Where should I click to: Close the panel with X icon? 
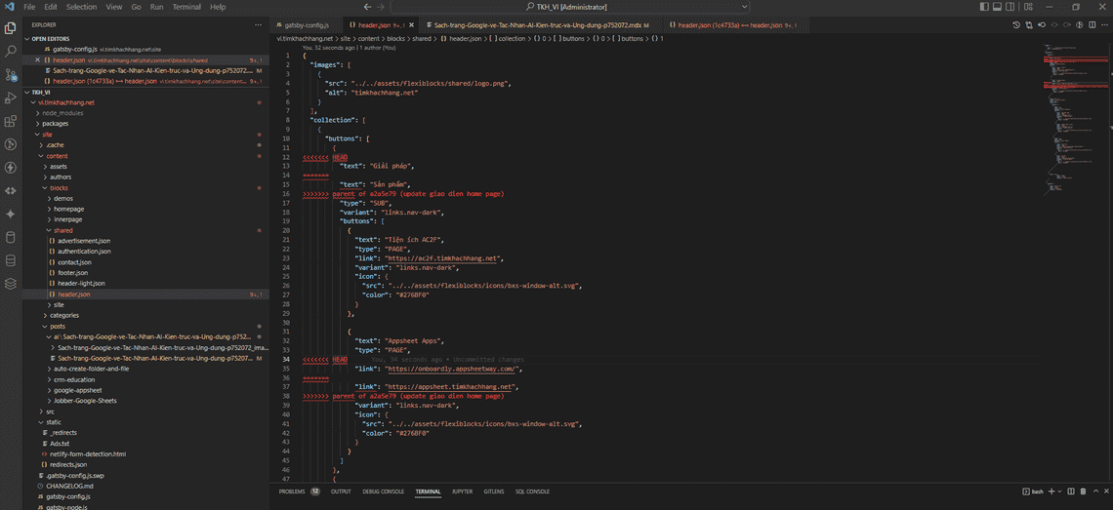1105,491
